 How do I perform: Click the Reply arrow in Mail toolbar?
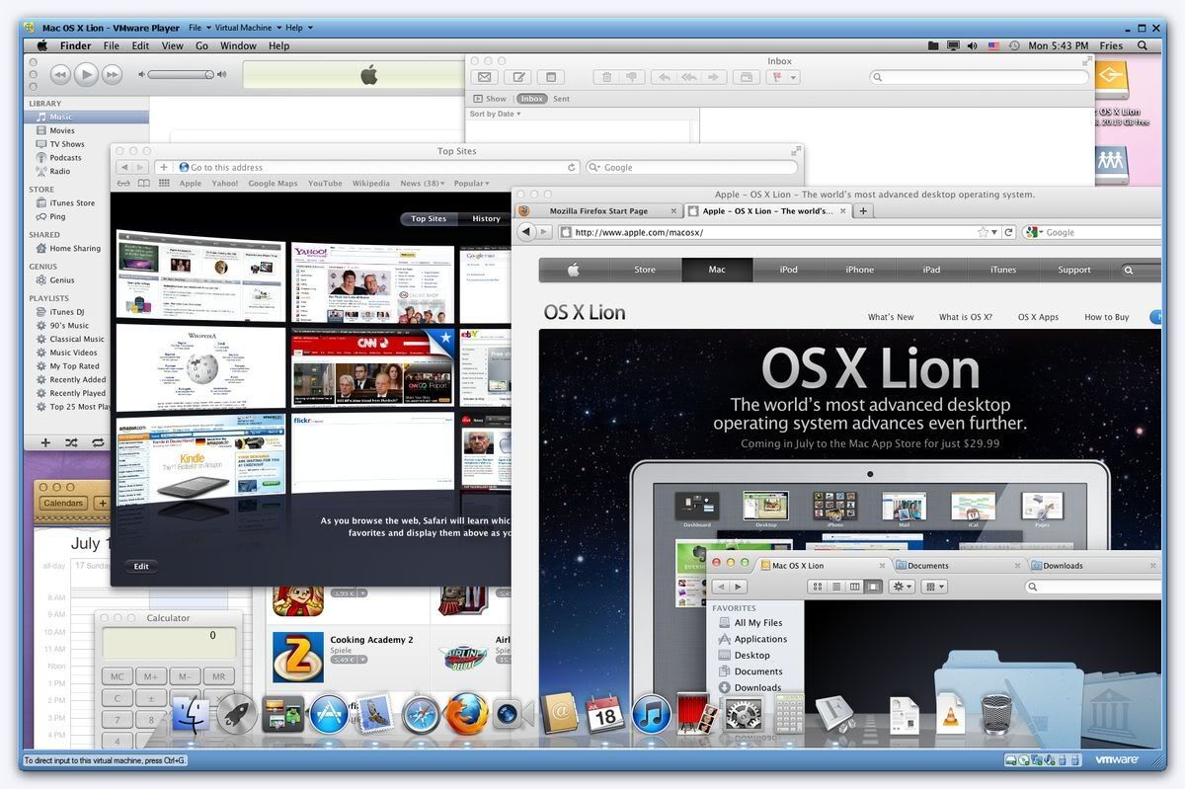[x=665, y=77]
